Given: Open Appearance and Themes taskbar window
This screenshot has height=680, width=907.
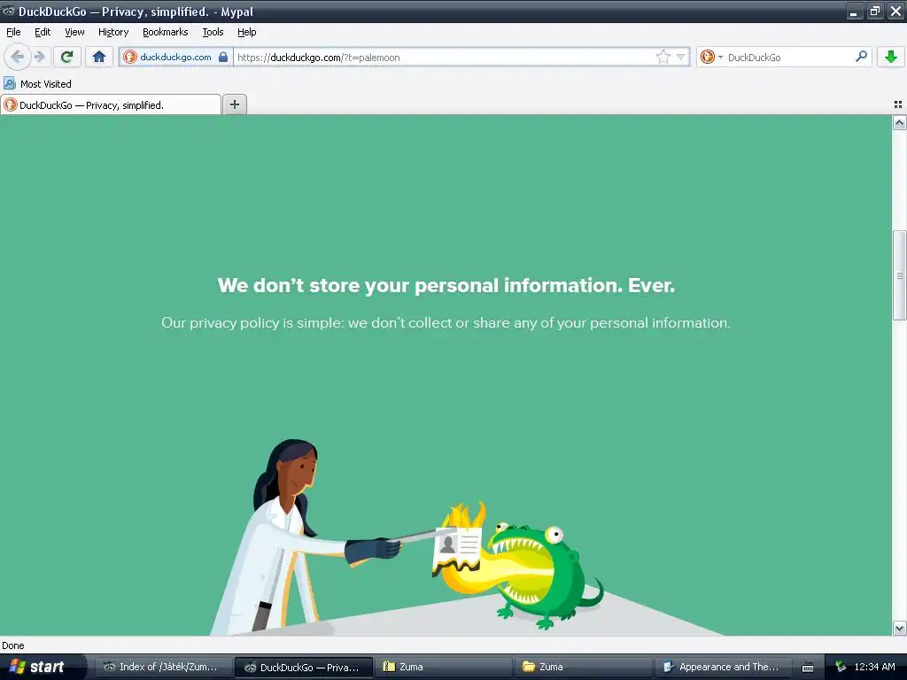Looking at the screenshot, I should 723,667.
